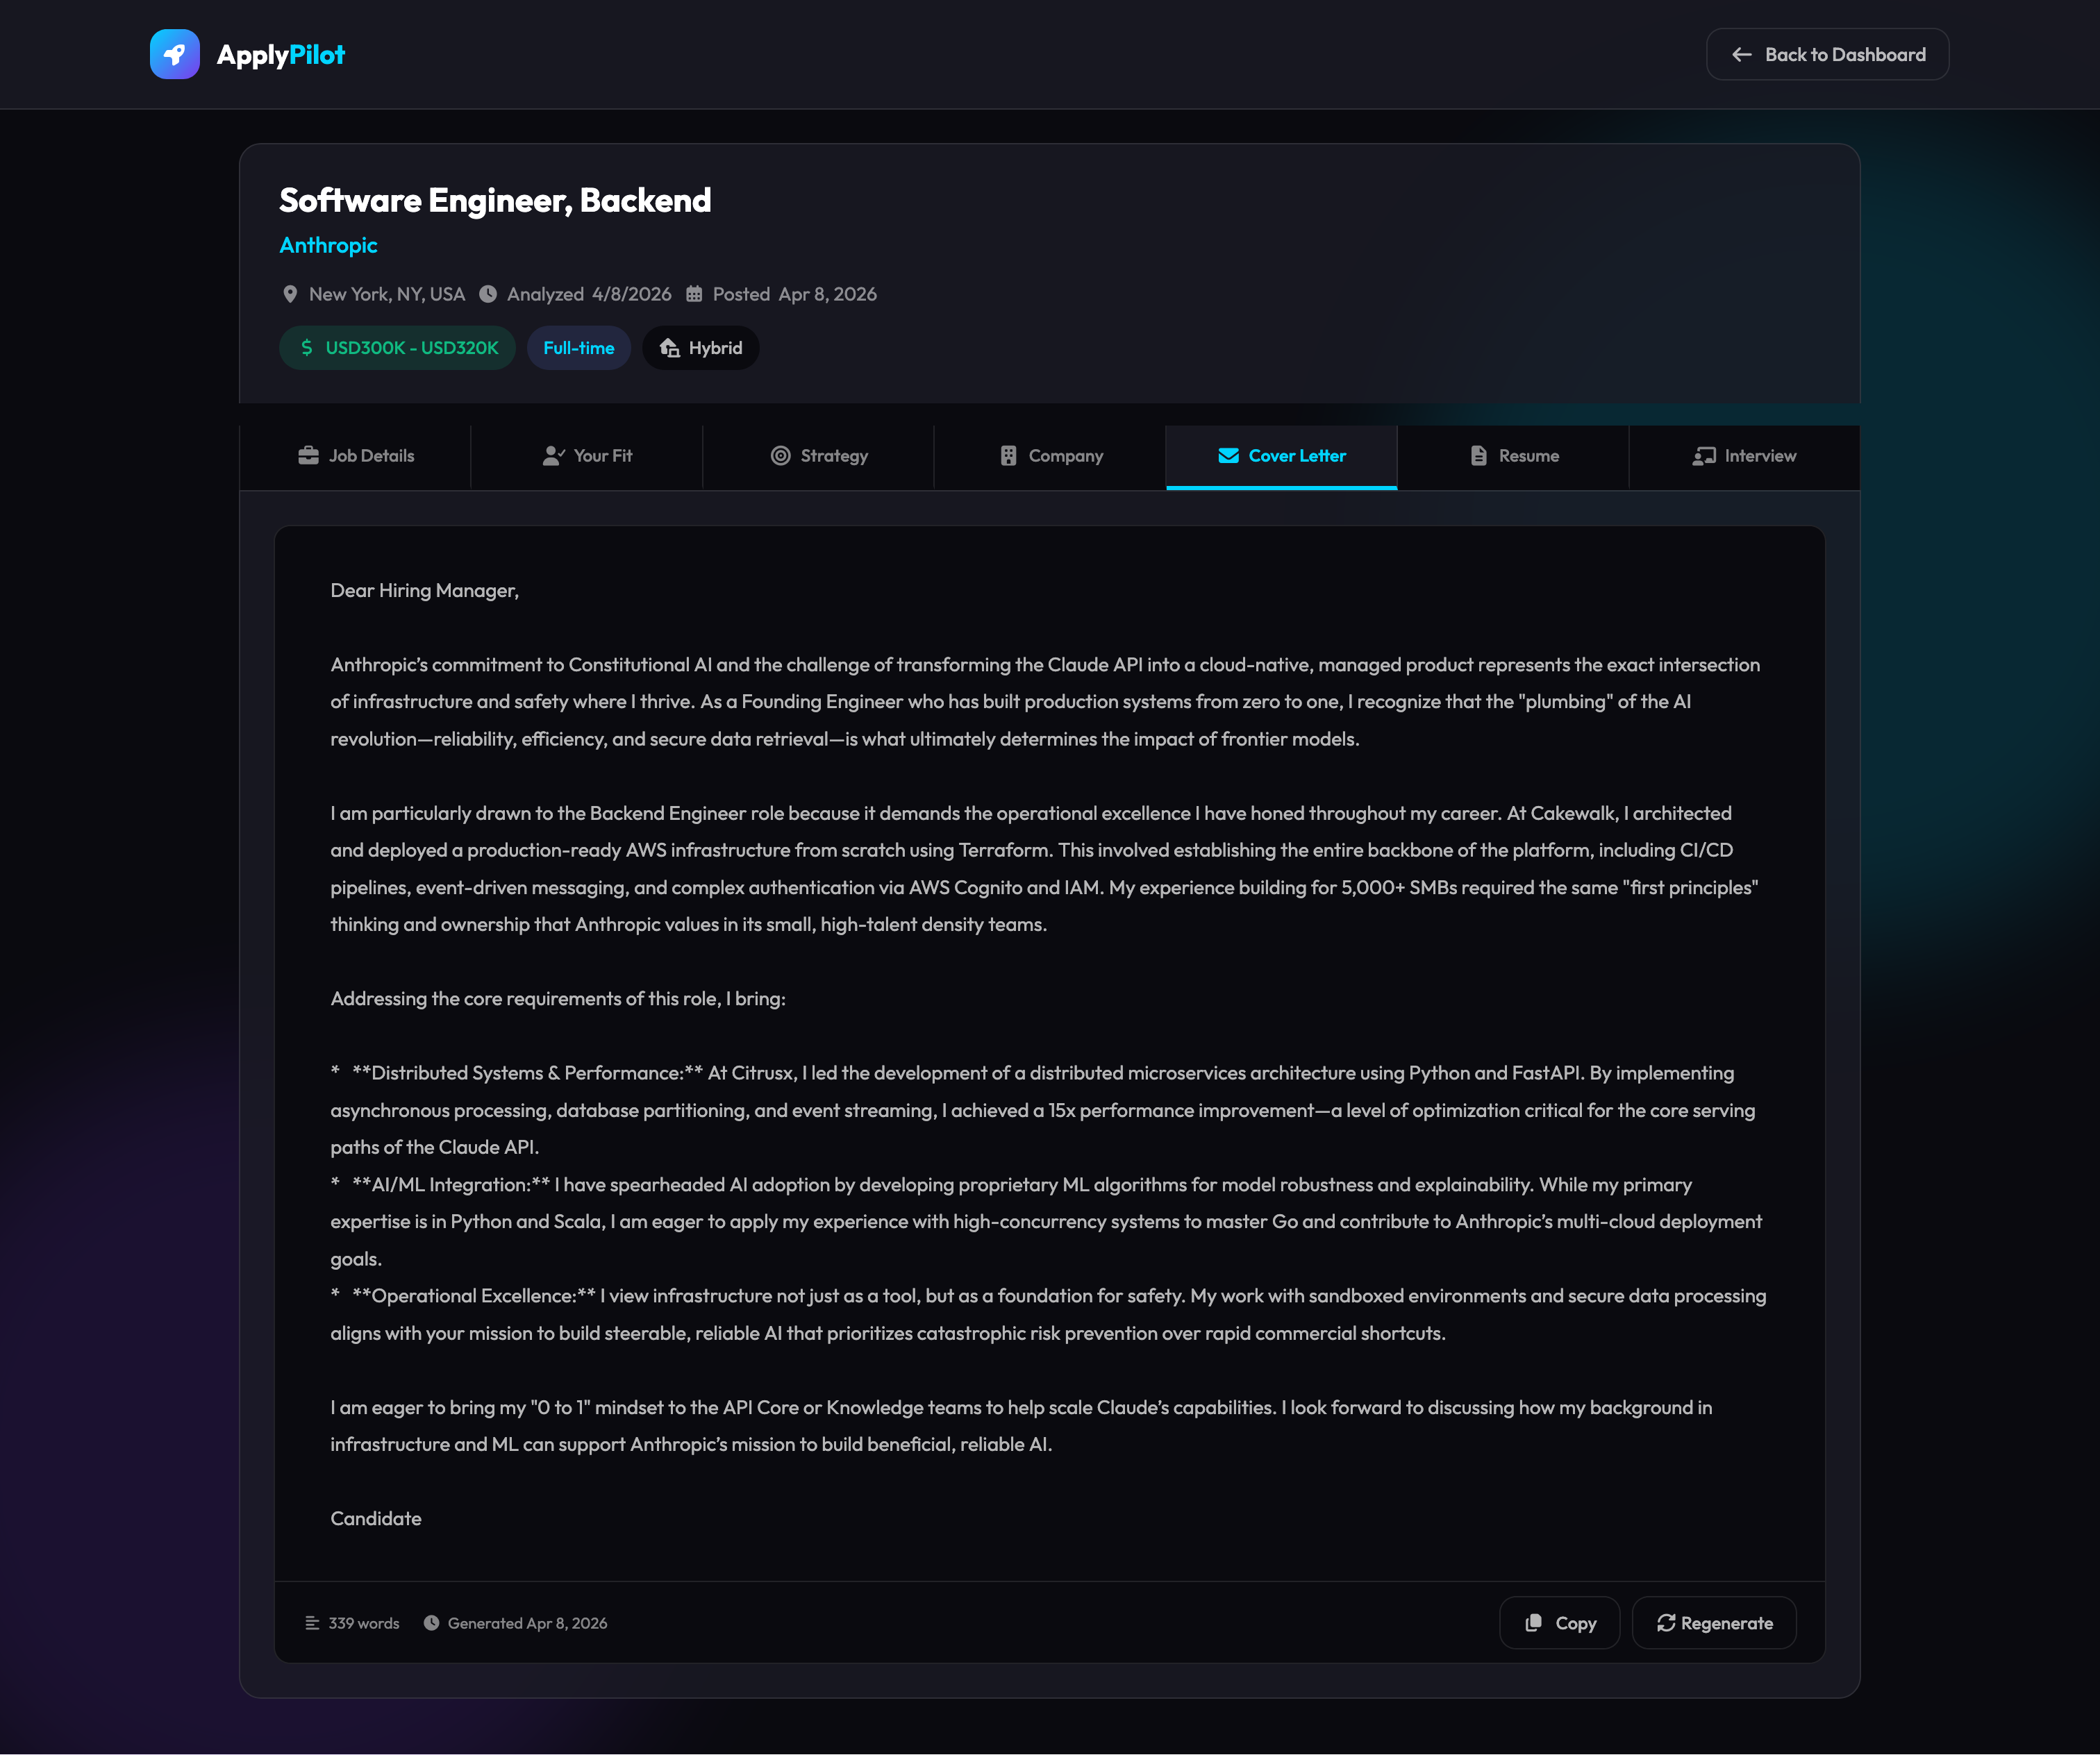Viewport: 2100px width, 1755px height.
Task: Click the Software Engineer, Backend title
Action: [495, 200]
